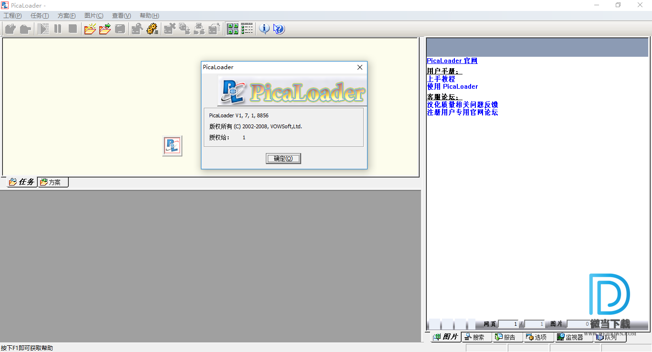Click the 确定(O) button in dialog
The height and width of the screenshot is (352, 652).
(x=284, y=158)
